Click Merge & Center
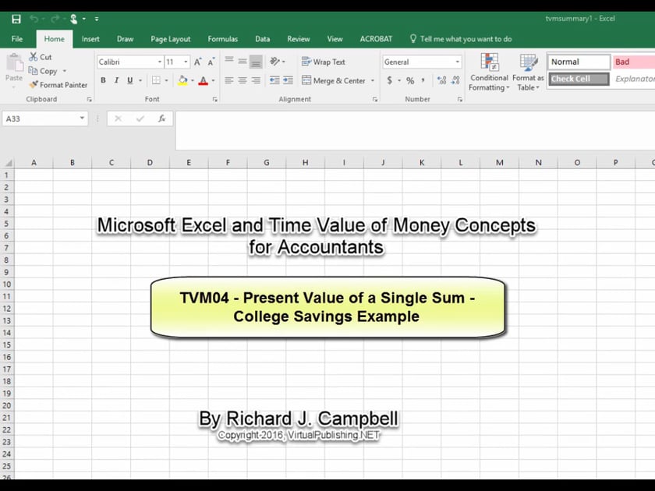Image resolution: width=655 pixels, height=491 pixels. (x=334, y=80)
